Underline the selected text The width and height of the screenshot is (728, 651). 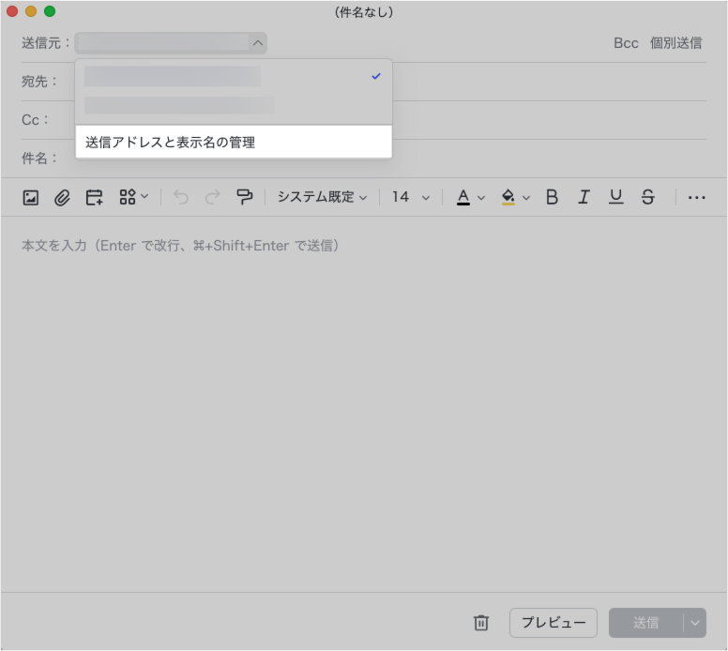[x=615, y=197]
